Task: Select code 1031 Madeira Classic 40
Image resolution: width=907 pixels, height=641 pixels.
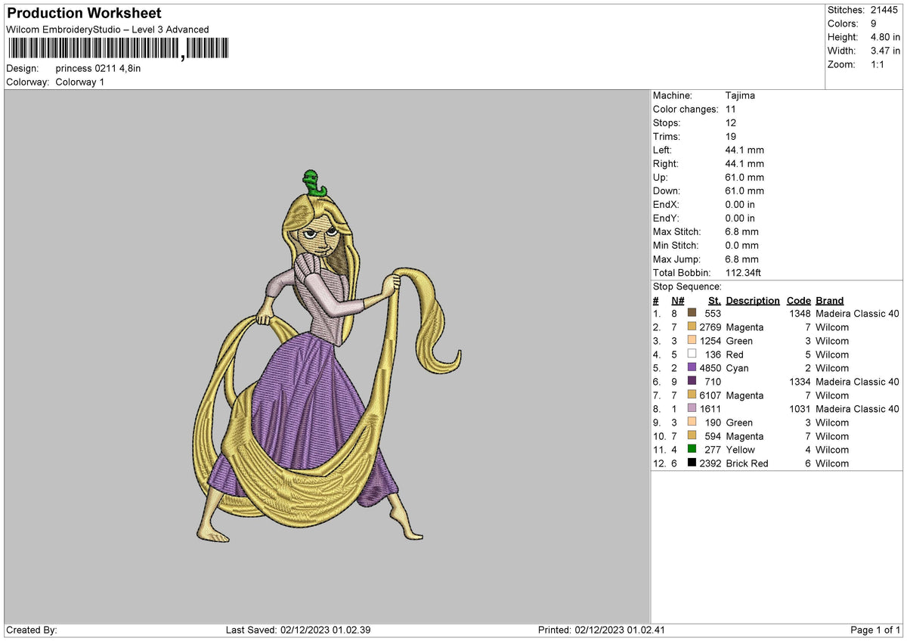Action: click(844, 408)
